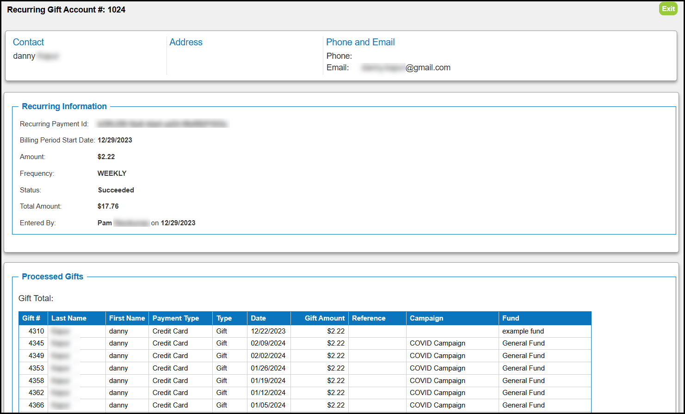Click the Payment Type column header
Image resolution: width=685 pixels, height=414 pixels.
[x=181, y=318]
